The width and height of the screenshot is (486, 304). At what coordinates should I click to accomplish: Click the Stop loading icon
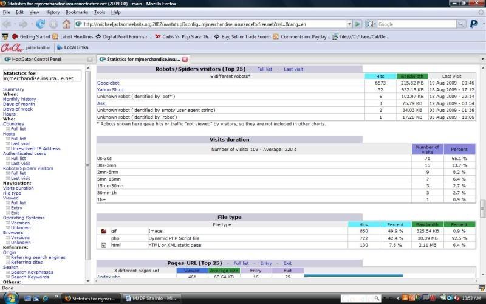pyautogui.click(x=53, y=24)
